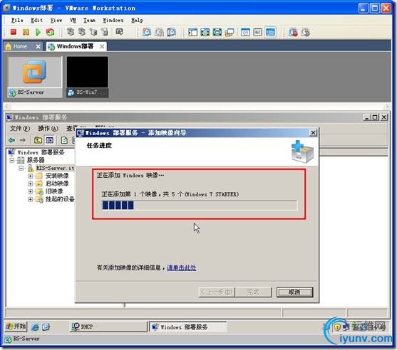Screen dimensions: 397x350
Task: Select the 启动映像 tree item
Action: pyautogui.click(x=57, y=184)
